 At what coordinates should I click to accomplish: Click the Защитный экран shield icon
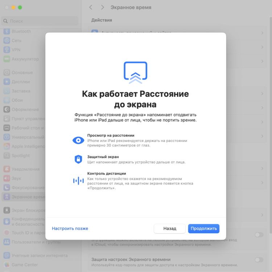click(x=78, y=159)
